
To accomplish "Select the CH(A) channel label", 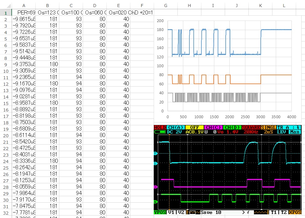I will pyautogui.click(x=176, y=127).
